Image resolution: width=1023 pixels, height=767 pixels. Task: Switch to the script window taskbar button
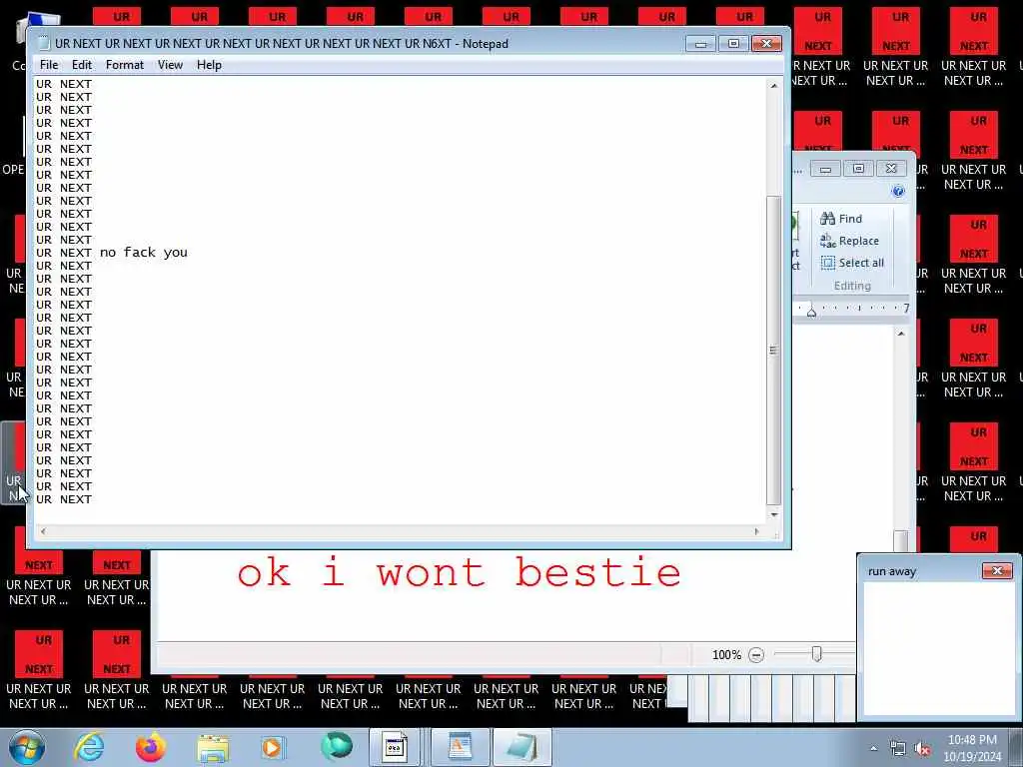click(x=396, y=747)
